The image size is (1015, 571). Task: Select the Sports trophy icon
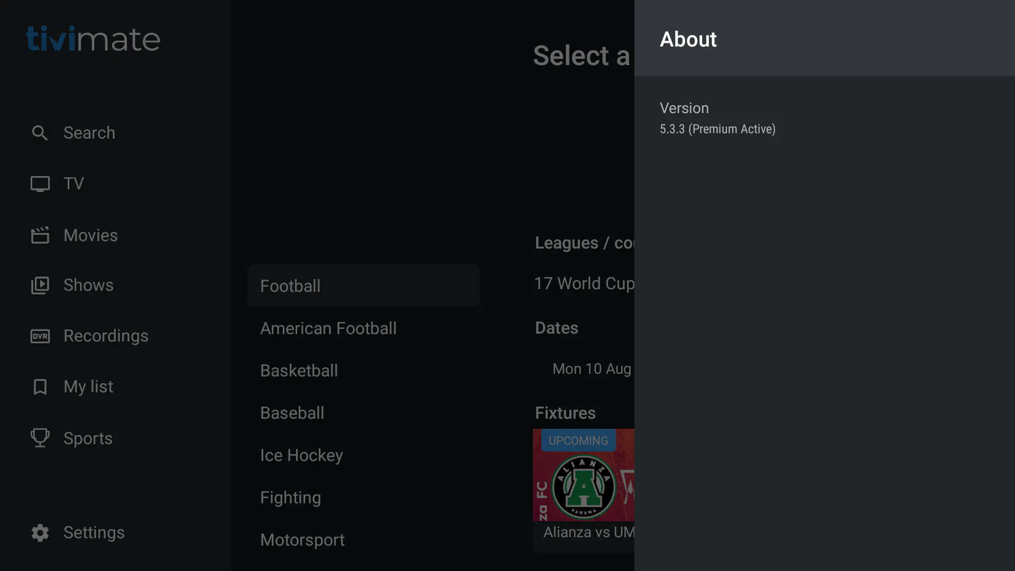click(x=40, y=438)
